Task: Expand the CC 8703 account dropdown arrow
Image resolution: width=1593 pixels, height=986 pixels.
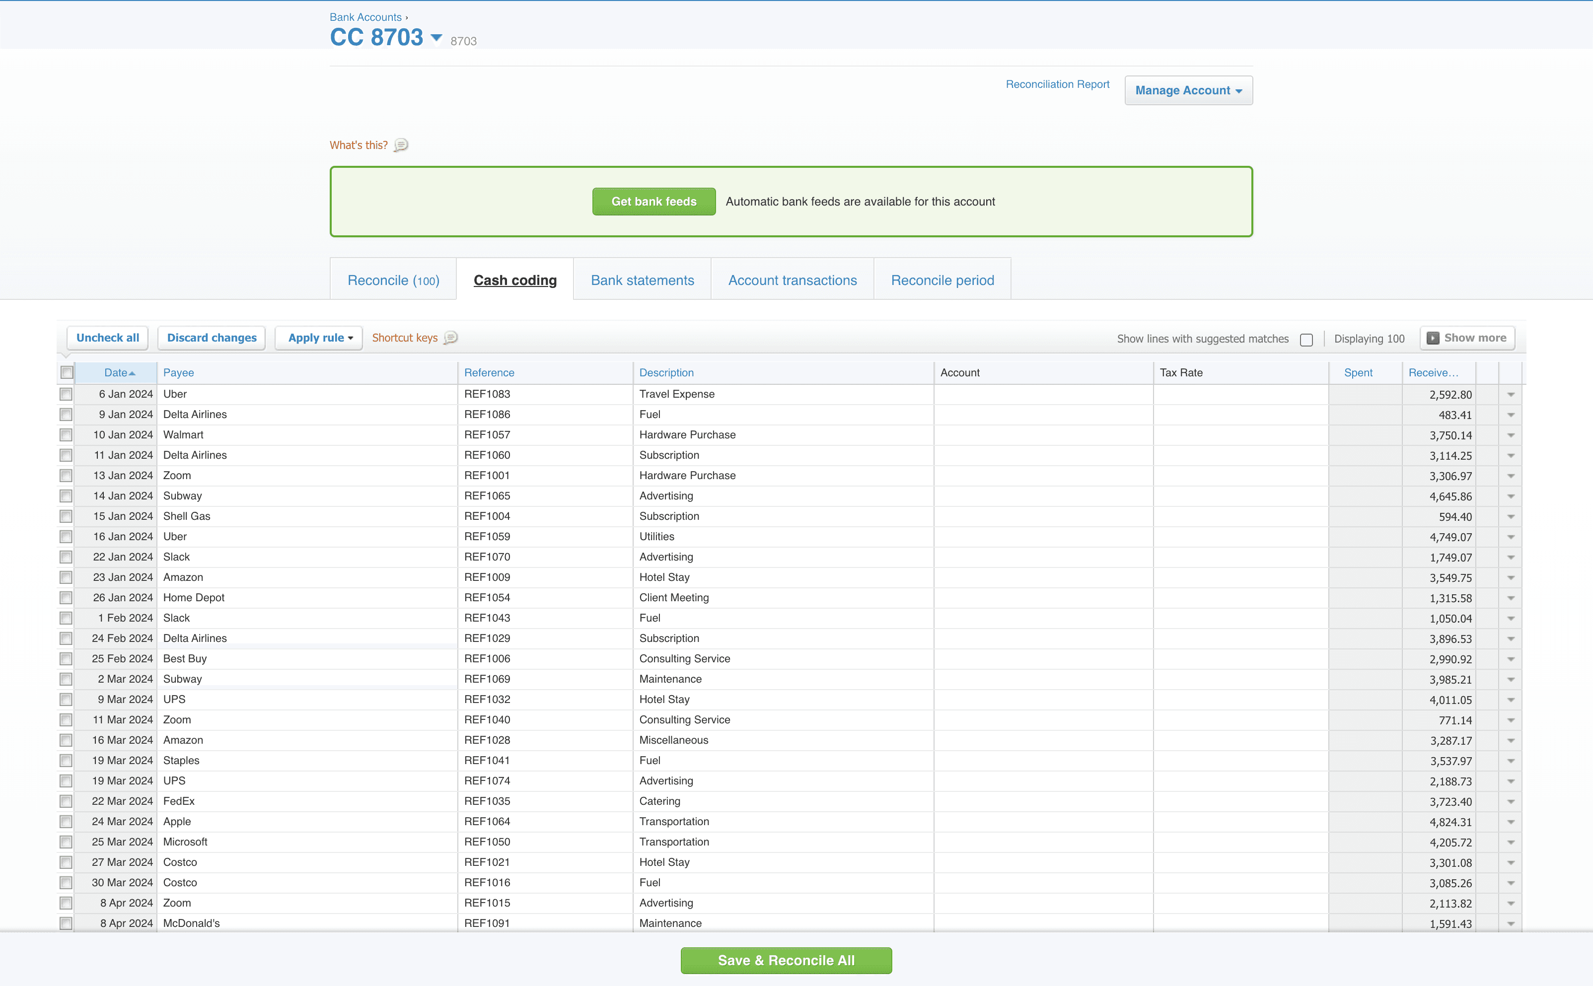Action: pyautogui.click(x=436, y=38)
